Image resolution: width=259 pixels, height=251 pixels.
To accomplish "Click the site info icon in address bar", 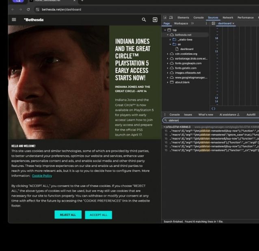I will (x=37, y=9).
